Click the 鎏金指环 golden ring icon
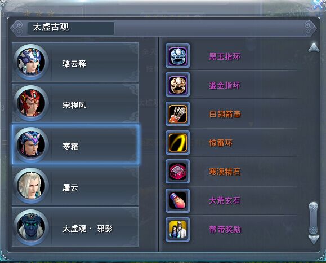Image resolution: width=326 pixels, height=263 pixels. (x=177, y=85)
